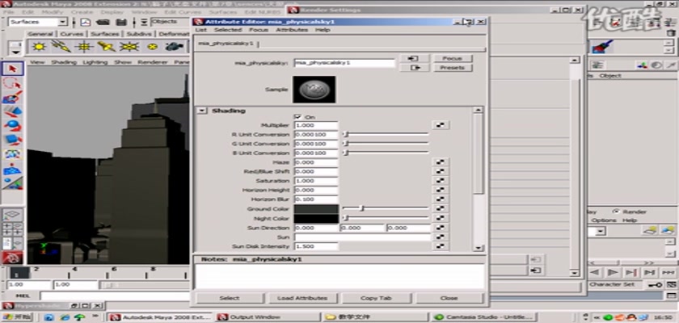Switch to the Curves shelf tab

point(72,34)
